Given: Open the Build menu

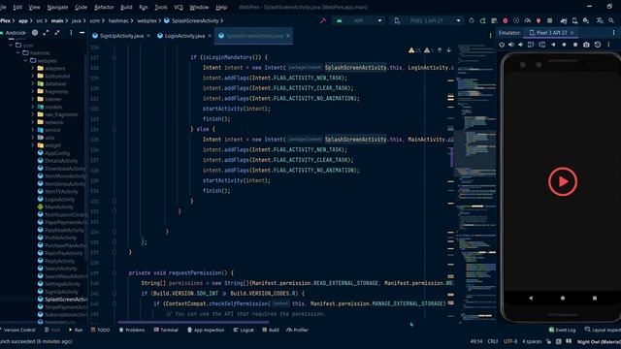Looking at the screenshot, I should 126,7.
